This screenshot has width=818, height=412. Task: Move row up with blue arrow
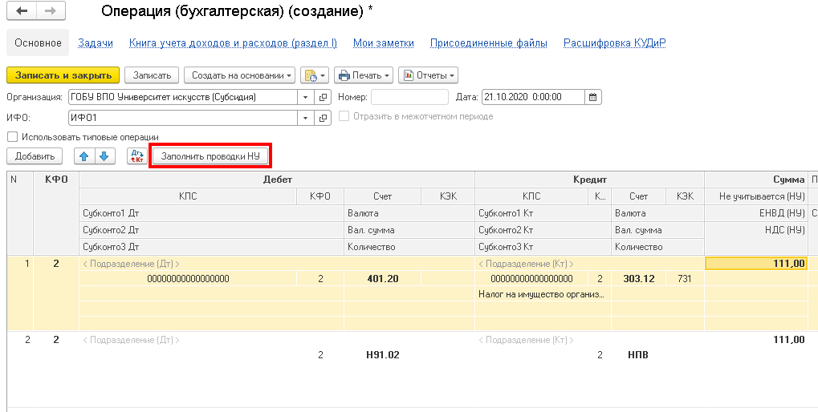84,156
